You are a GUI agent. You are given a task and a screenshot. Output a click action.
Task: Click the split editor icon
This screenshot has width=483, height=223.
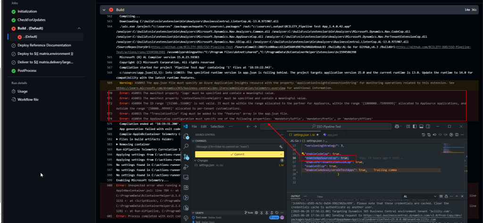point(457,135)
